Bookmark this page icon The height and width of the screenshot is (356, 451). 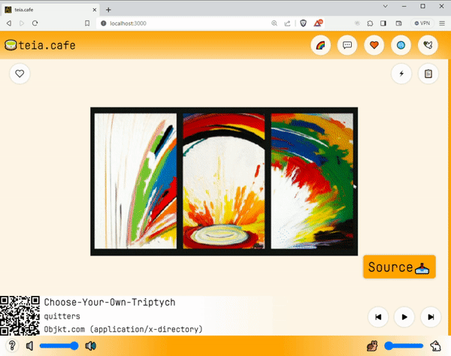[x=87, y=23]
